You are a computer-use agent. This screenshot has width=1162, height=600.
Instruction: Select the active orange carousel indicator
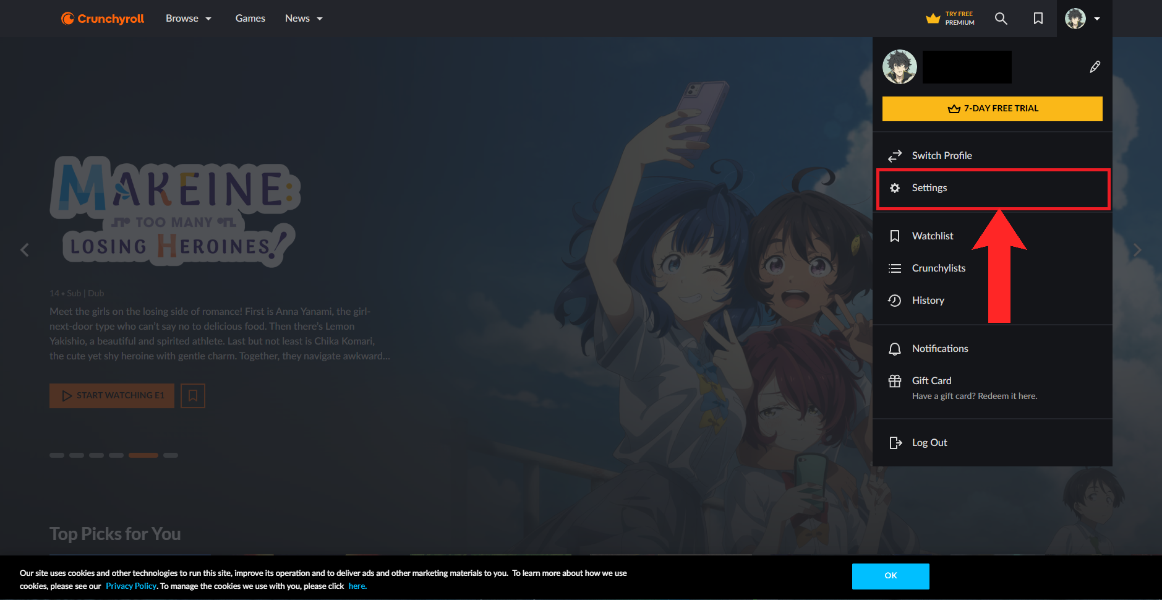[143, 455]
